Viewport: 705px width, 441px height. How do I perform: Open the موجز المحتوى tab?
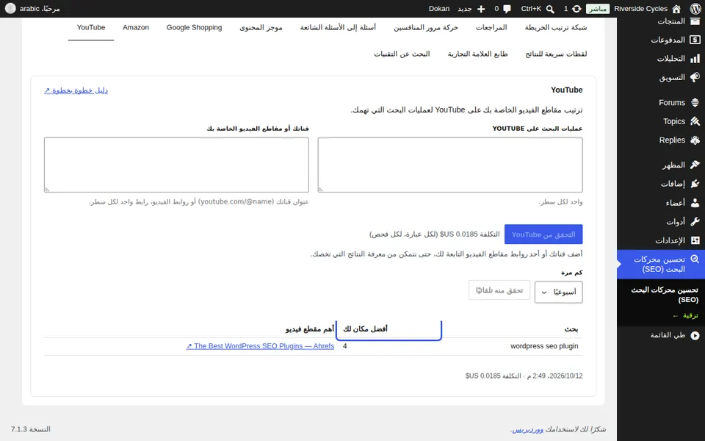(x=261, y=27)
